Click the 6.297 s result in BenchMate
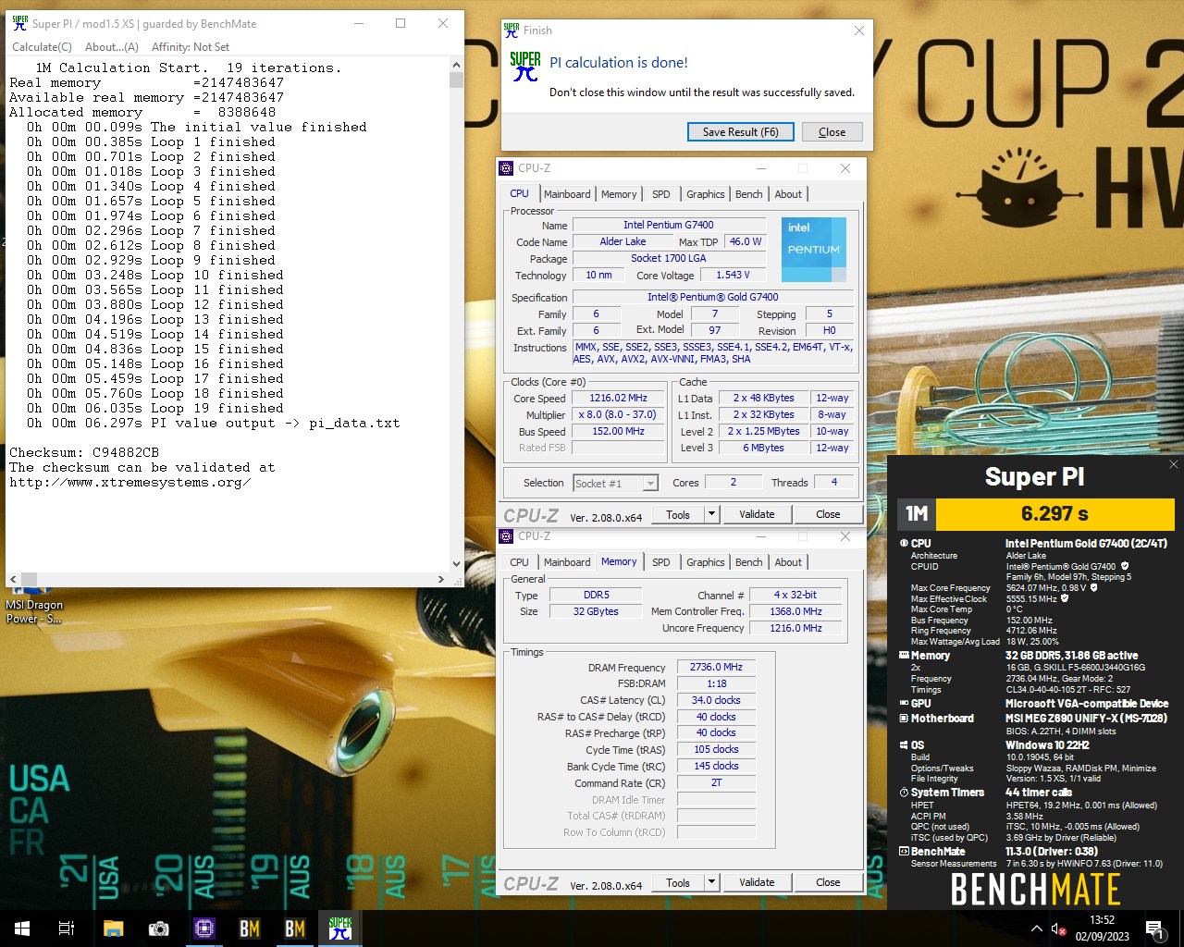Screen dimensions: 1184x947 tap(1054, 514)
